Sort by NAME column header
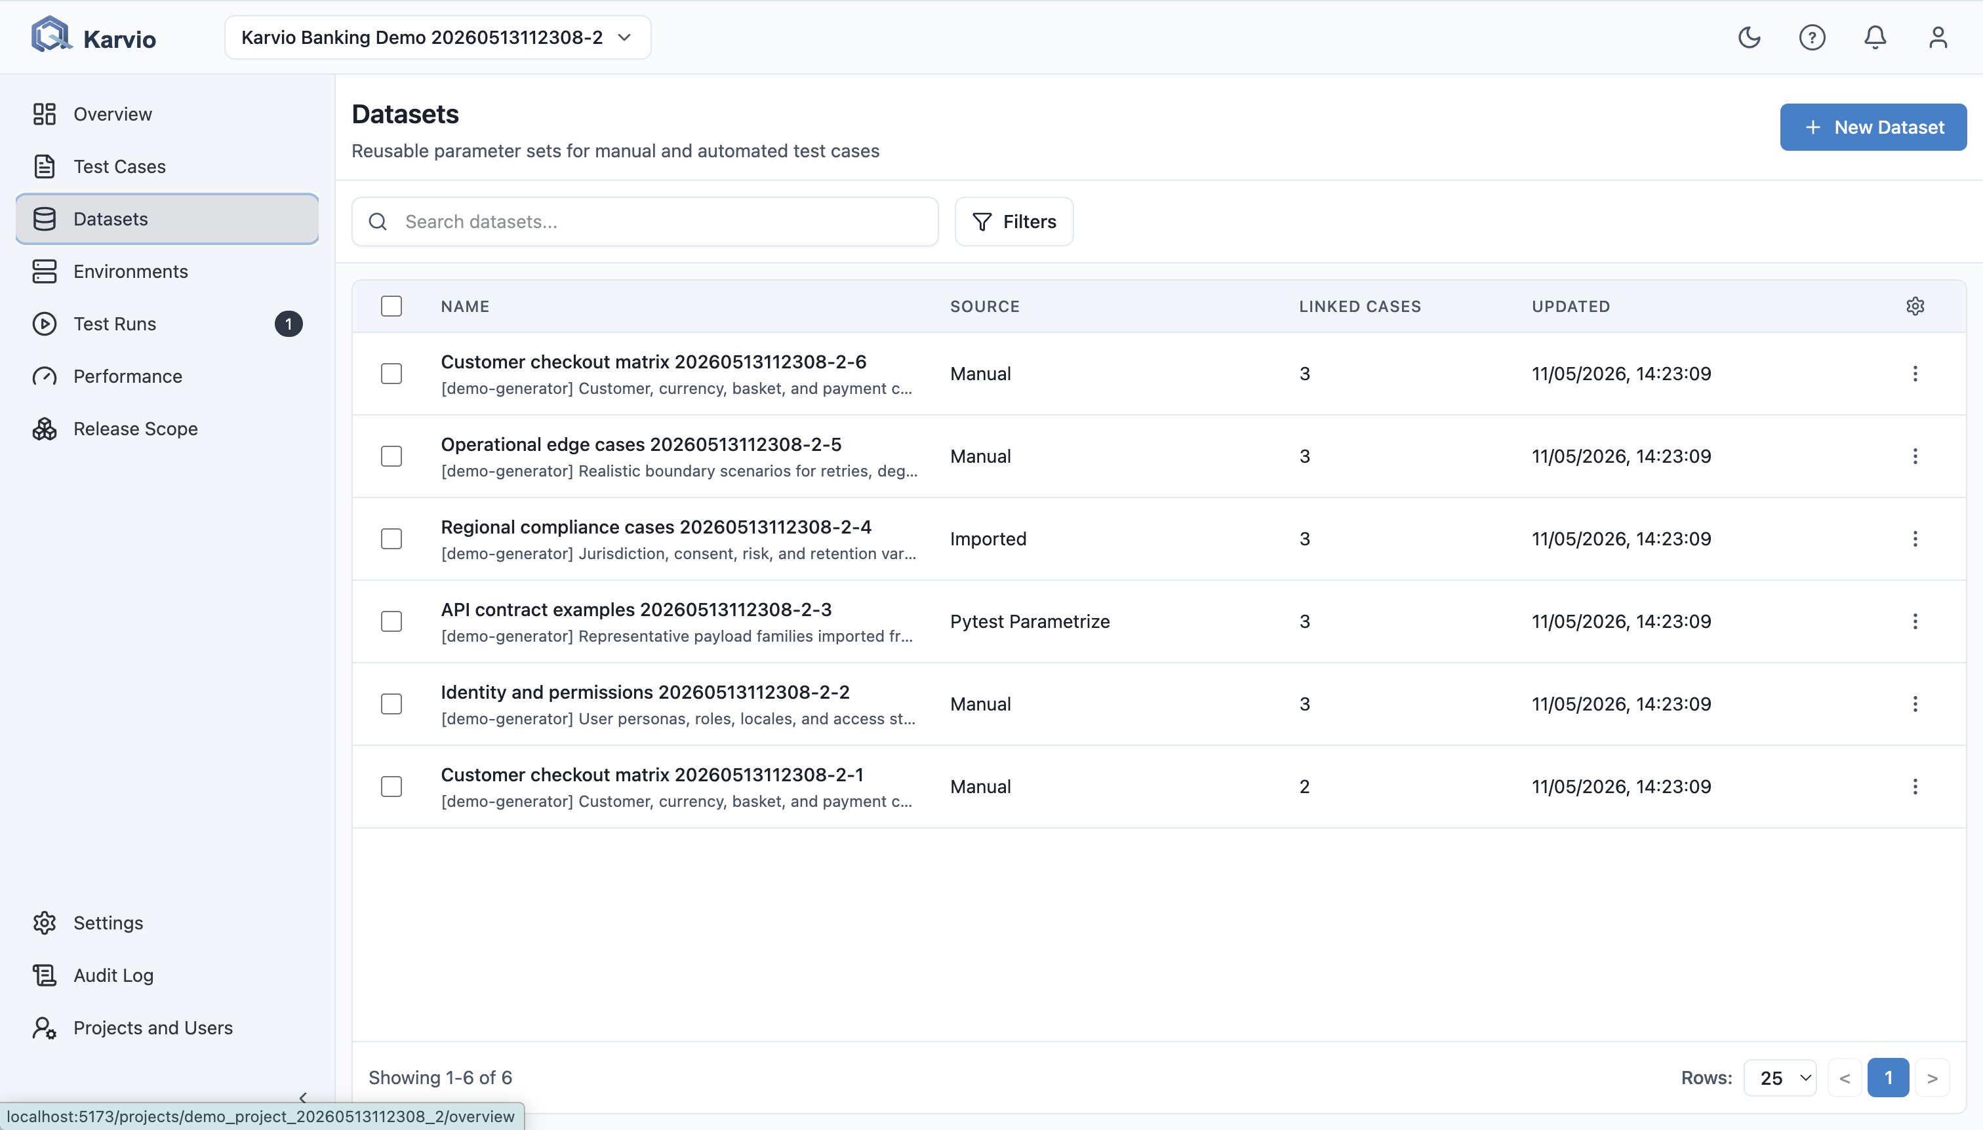1983x1130 pixels. pos(465,307)
